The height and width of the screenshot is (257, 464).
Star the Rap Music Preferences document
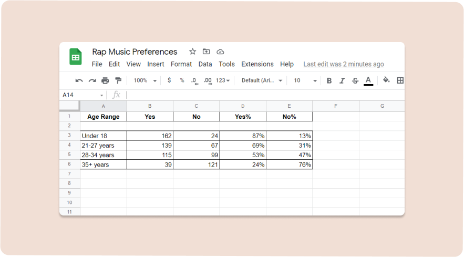click(193, 52)
